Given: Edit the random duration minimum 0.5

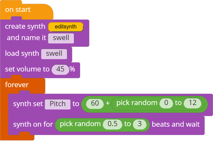Looking at the screenshot, I should coord(113,124).
